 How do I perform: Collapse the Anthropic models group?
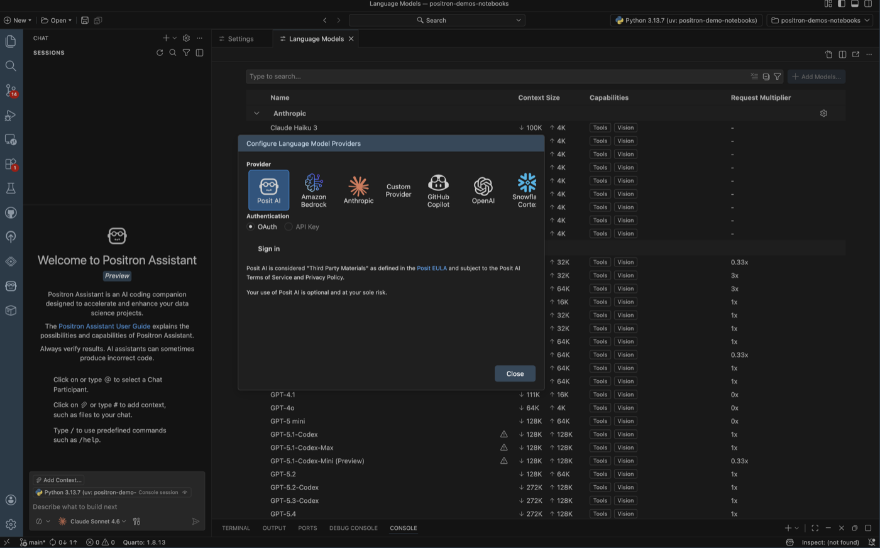(x=256, y=114)
